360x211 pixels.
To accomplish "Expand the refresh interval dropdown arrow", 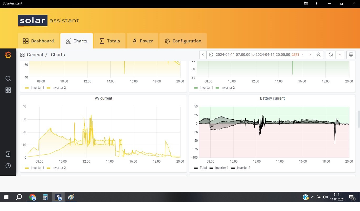I will 339,55.
